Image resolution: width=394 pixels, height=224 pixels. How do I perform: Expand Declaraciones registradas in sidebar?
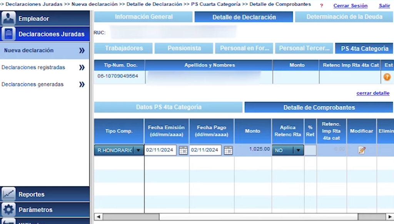(x=82, y=68)
